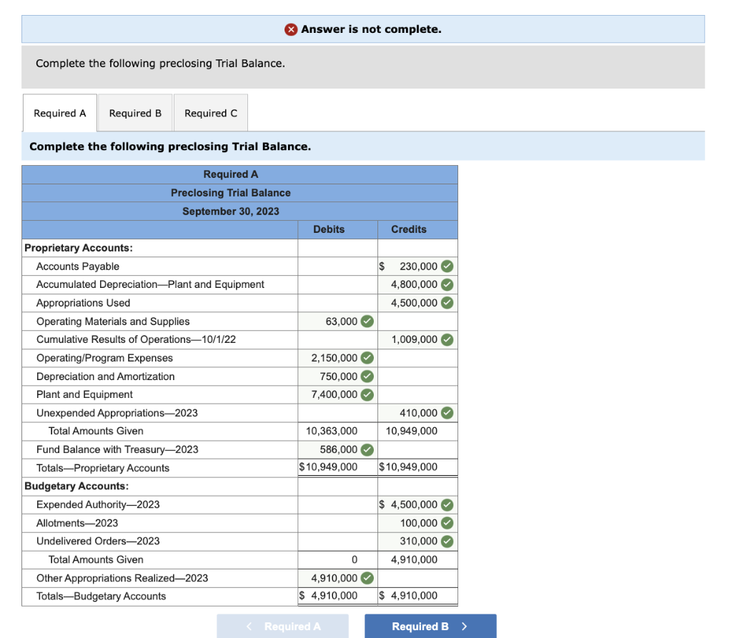Select the Cumulative Results of Operations credit cell

(417, 339)
